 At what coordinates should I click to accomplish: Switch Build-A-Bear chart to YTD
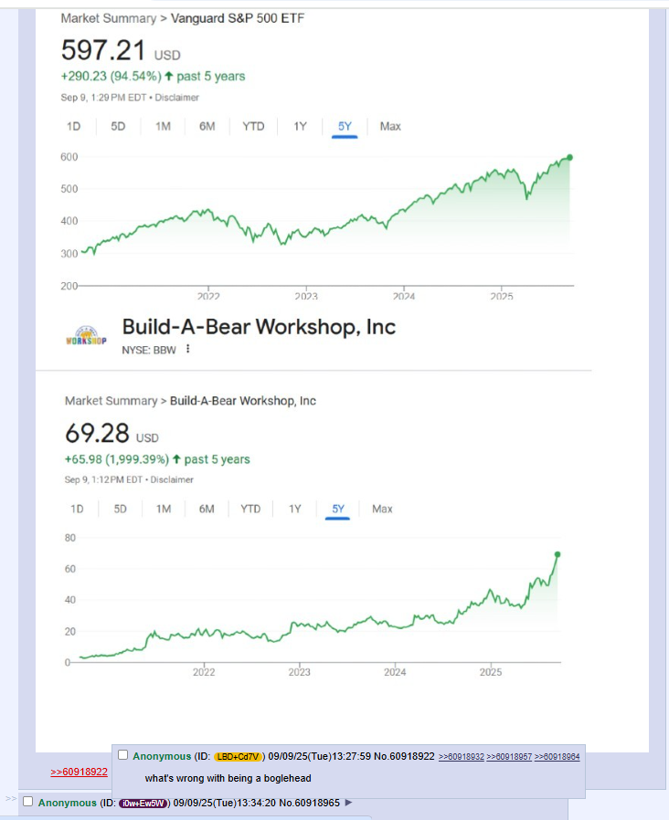[250, 509]
